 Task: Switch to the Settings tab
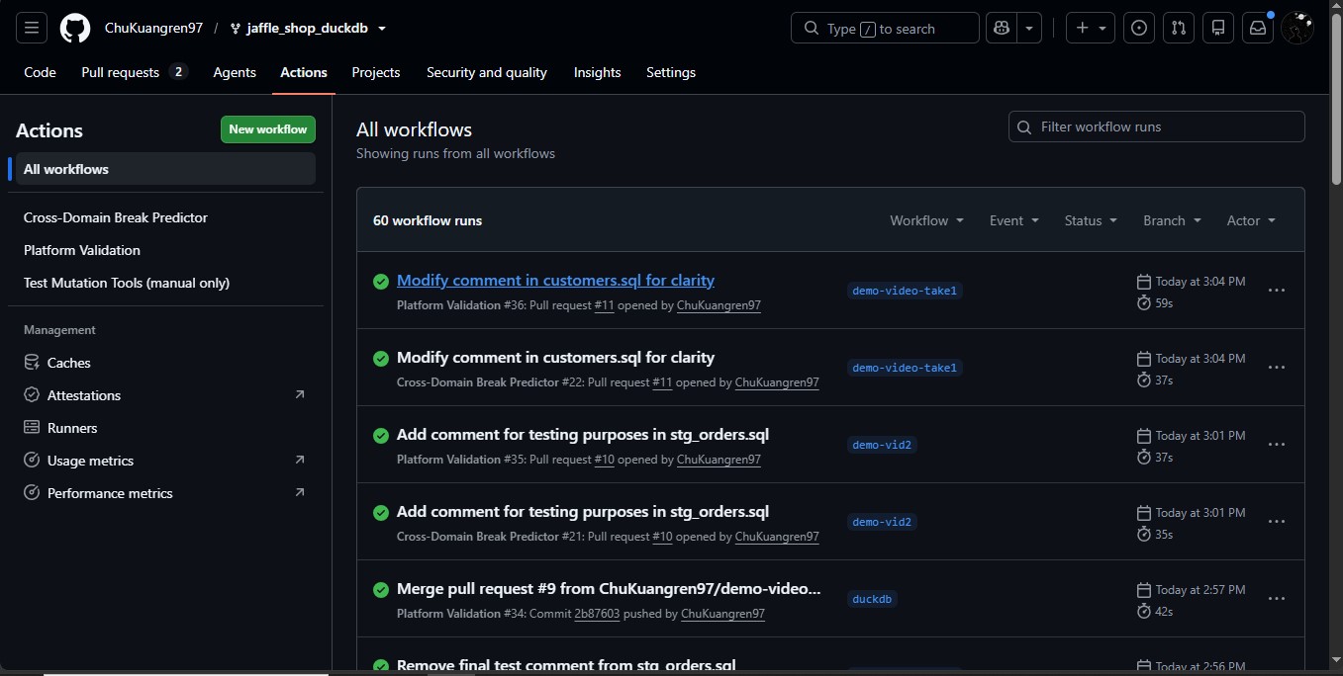pyautogui.click(x=671, y=72)
